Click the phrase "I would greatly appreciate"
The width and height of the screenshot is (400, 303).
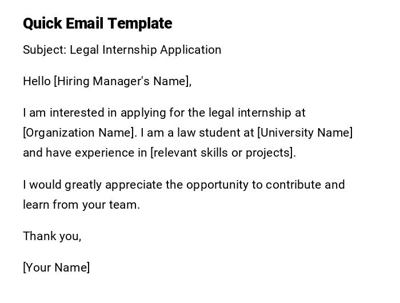[92, 185]
